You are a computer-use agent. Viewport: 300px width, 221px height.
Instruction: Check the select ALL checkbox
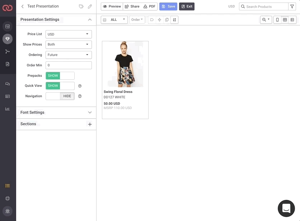point(105,20)
